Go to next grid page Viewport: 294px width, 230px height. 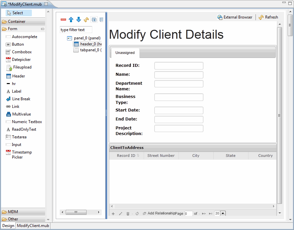pos(204,213)
